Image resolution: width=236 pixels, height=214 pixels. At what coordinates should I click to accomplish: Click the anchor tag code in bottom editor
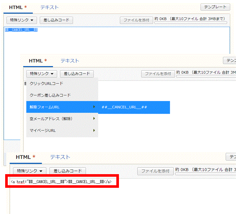point(61,182)
